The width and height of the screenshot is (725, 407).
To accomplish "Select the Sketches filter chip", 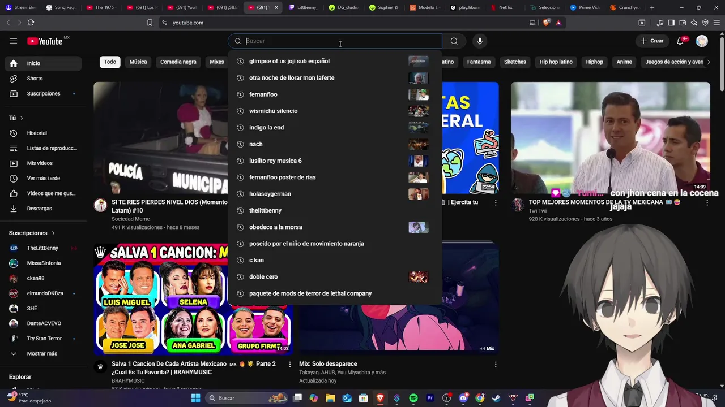I will click(515, 62).
